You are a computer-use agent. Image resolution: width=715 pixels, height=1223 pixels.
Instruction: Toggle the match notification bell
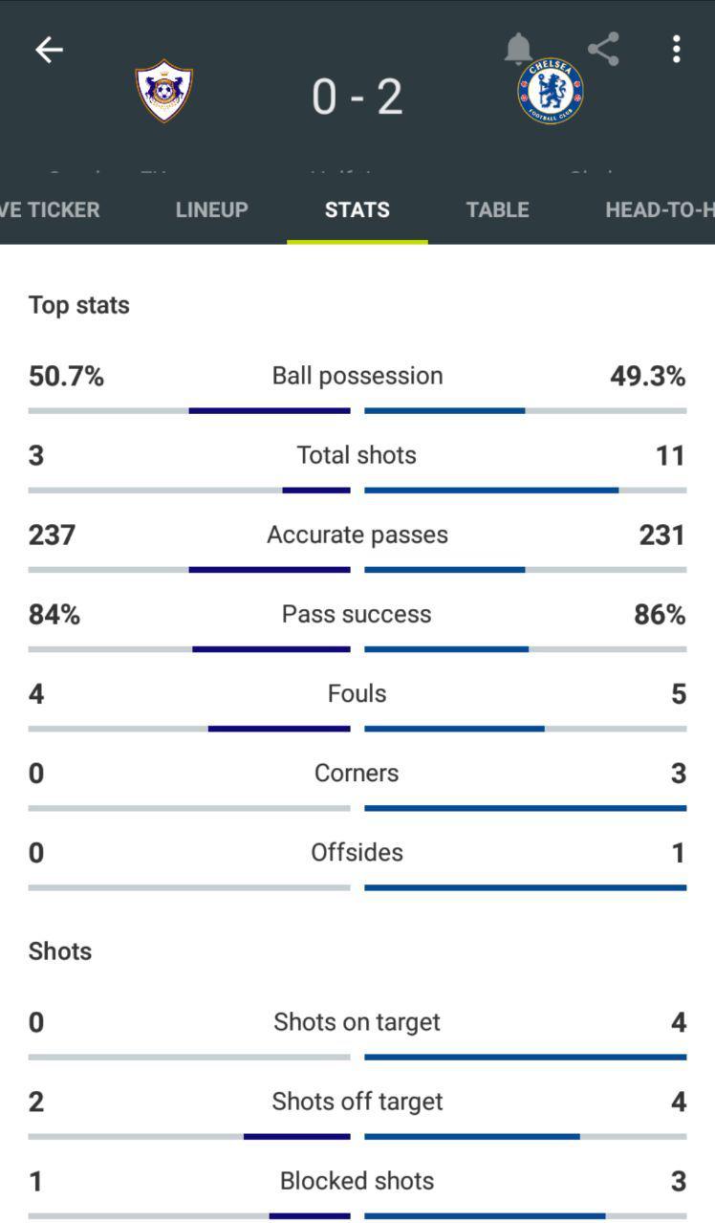(518, 49)
